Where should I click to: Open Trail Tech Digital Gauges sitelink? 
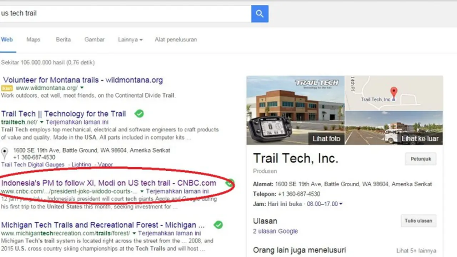(x=33, y=165)
